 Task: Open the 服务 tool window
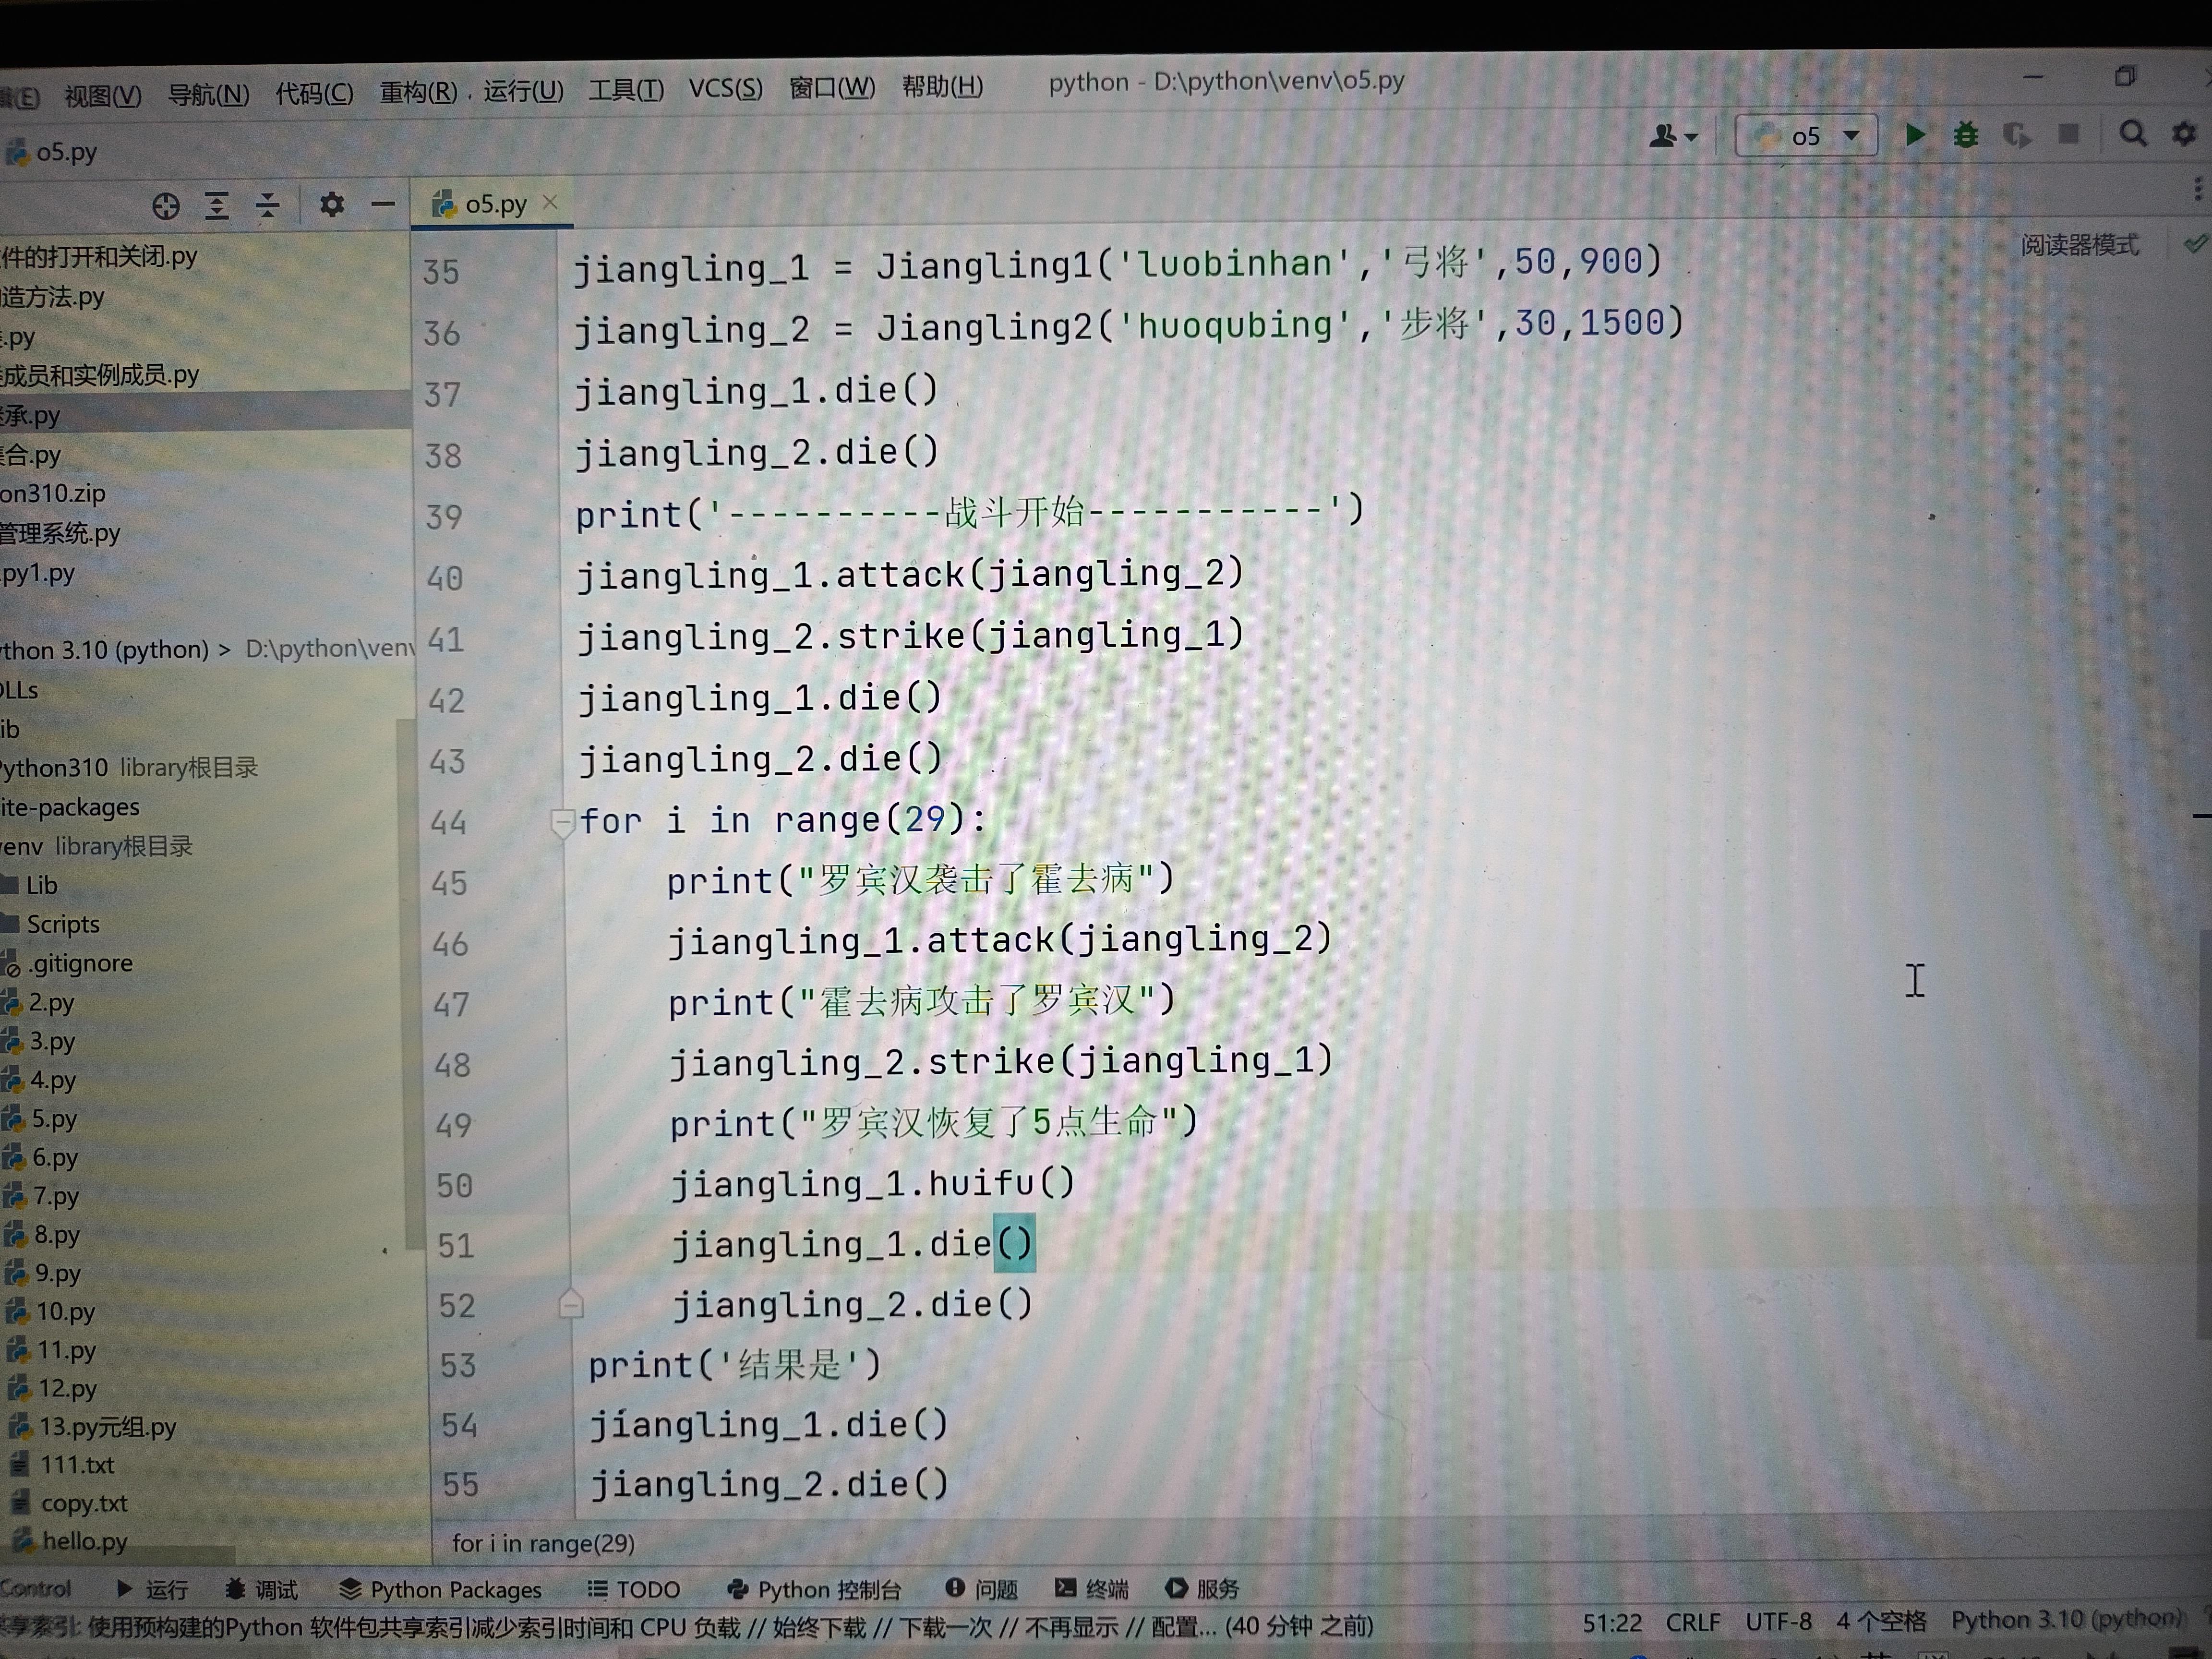coord(1202,1589)
